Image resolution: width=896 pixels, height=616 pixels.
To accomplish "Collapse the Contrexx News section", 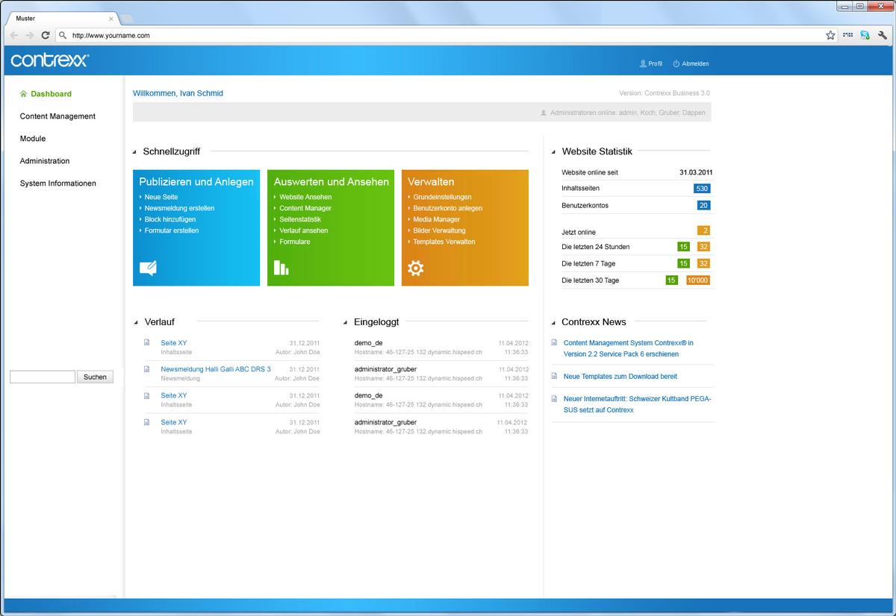I will coord(553,323).
